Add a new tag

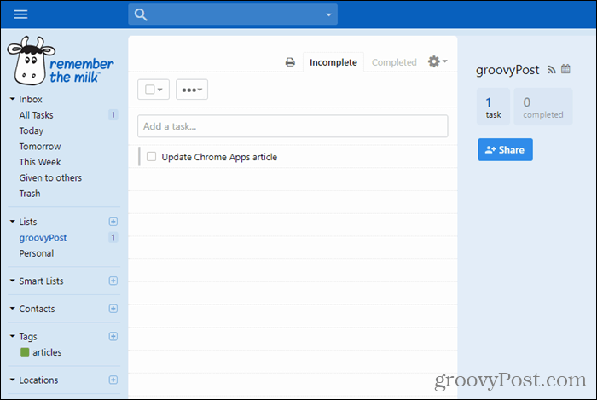[x=113, y=336]
